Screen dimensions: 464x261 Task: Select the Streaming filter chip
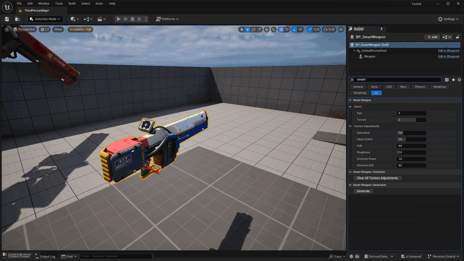point(360,93)
